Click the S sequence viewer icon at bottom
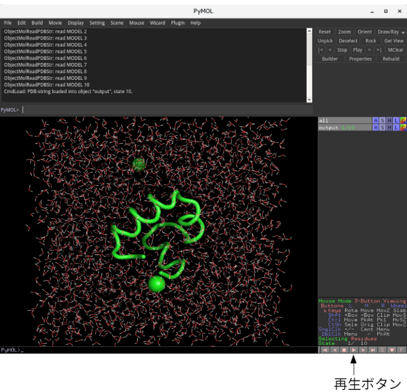 tap(383, 350)
